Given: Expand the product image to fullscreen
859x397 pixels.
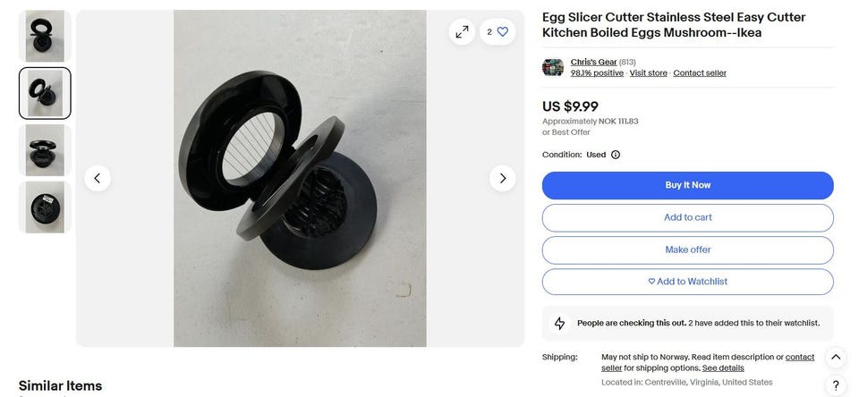Looking at the screenshot, I should point(462,32).
